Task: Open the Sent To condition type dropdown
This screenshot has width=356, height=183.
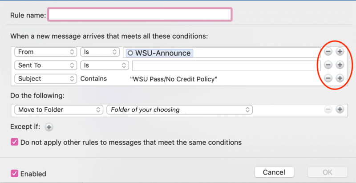Action: click(x=45, y=65)
